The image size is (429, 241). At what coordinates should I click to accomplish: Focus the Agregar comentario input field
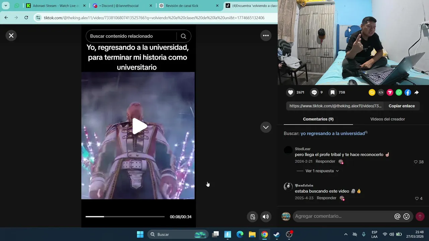coord(343,216)
